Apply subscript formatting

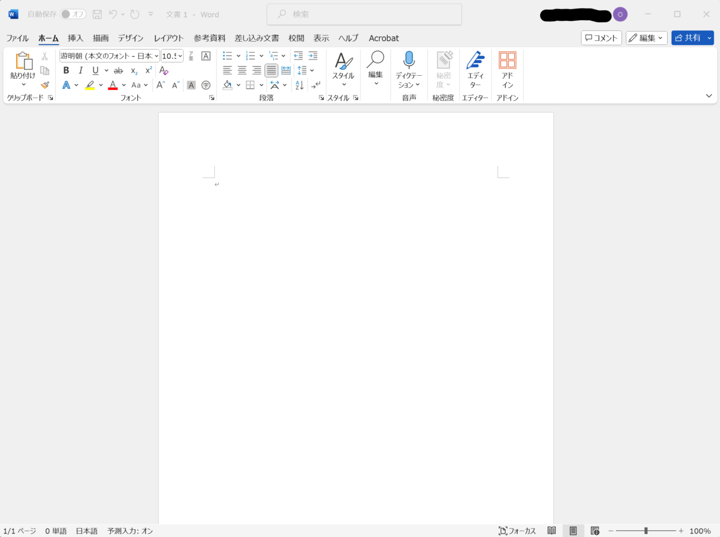click(x=134, y=71)
